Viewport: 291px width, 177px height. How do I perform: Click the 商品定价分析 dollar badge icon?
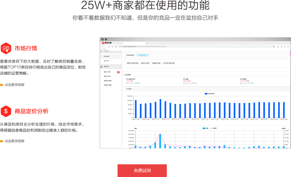(x=6, y=111)
